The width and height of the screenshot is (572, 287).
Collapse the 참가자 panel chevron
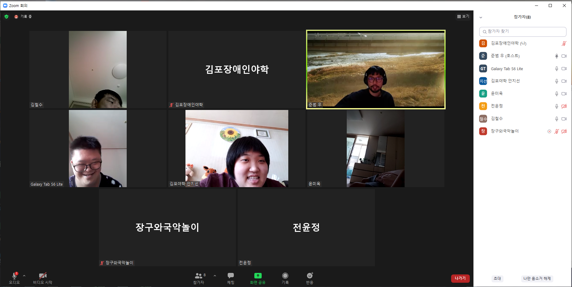(x=481, y=17)
